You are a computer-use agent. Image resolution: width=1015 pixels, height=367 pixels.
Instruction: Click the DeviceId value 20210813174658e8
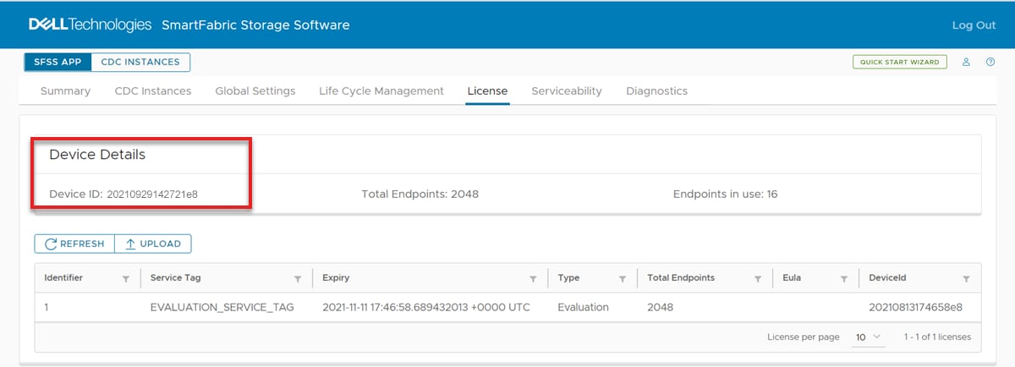coord(916,307)
